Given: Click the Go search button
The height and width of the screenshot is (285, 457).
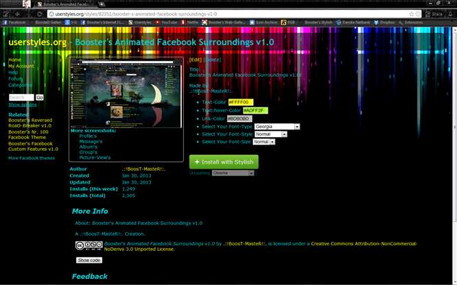Looking at the screenshot, I should [40, 97].
